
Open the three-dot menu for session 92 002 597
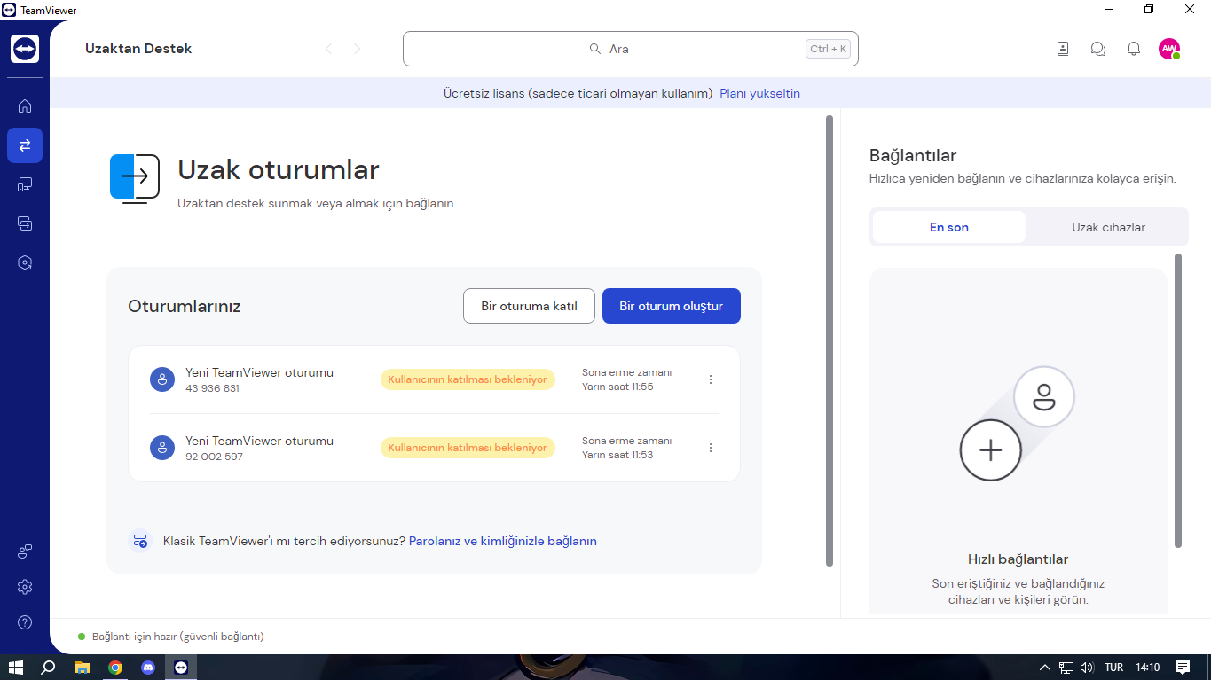point(711,448)
